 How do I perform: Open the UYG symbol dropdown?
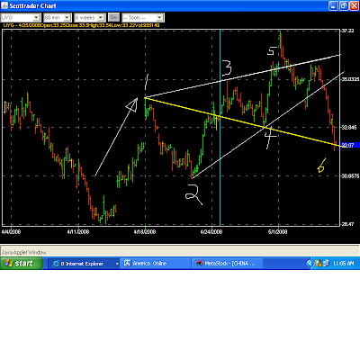tap(36, 18)
